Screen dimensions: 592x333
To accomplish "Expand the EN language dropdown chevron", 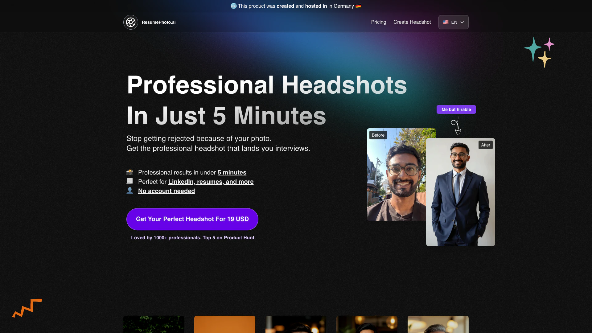I will (462, 22).
